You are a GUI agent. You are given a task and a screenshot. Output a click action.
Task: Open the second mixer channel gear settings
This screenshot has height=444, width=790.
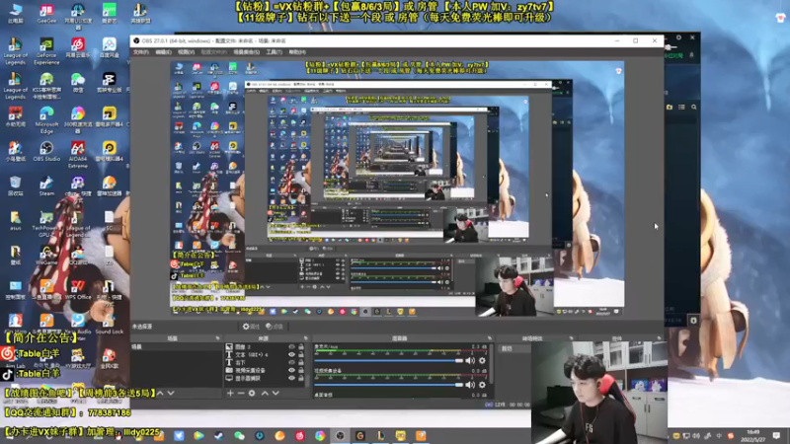coord(482,385)
